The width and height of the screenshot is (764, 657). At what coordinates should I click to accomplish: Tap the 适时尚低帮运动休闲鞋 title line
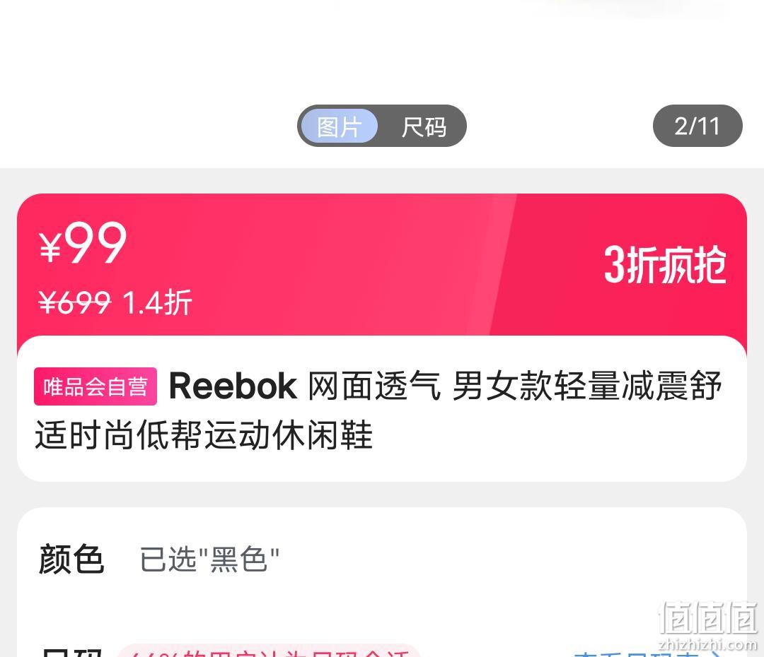point(204,434)
